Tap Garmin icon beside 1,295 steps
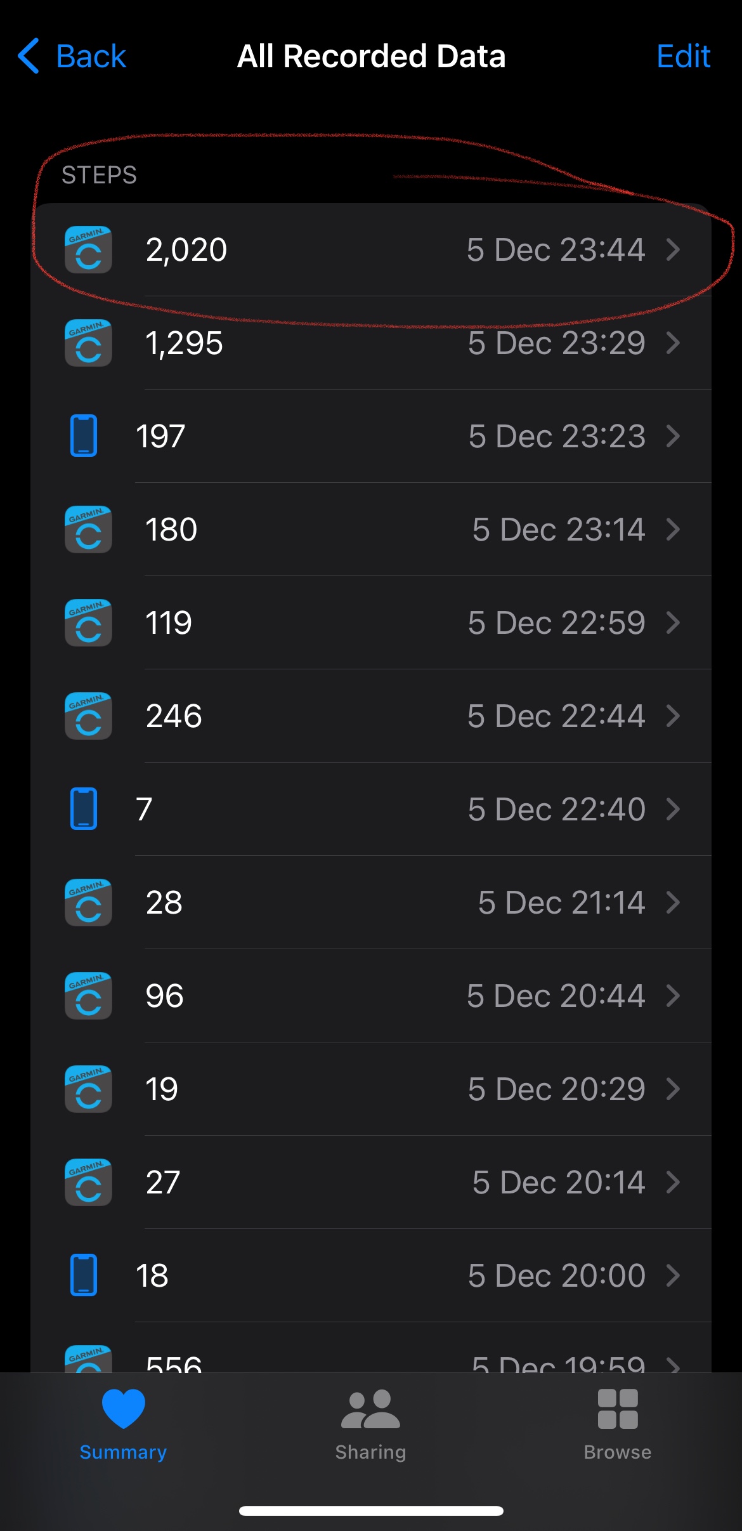 click(x=88, y=343)
